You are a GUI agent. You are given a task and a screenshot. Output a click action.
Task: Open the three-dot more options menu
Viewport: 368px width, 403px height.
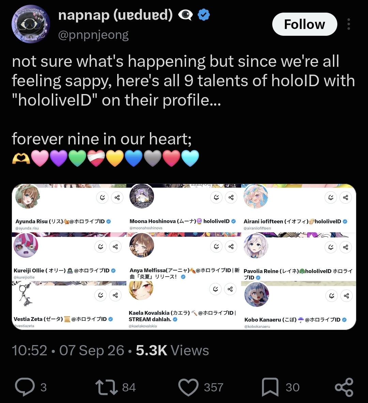pyautogui.click(x=349, y=24)
